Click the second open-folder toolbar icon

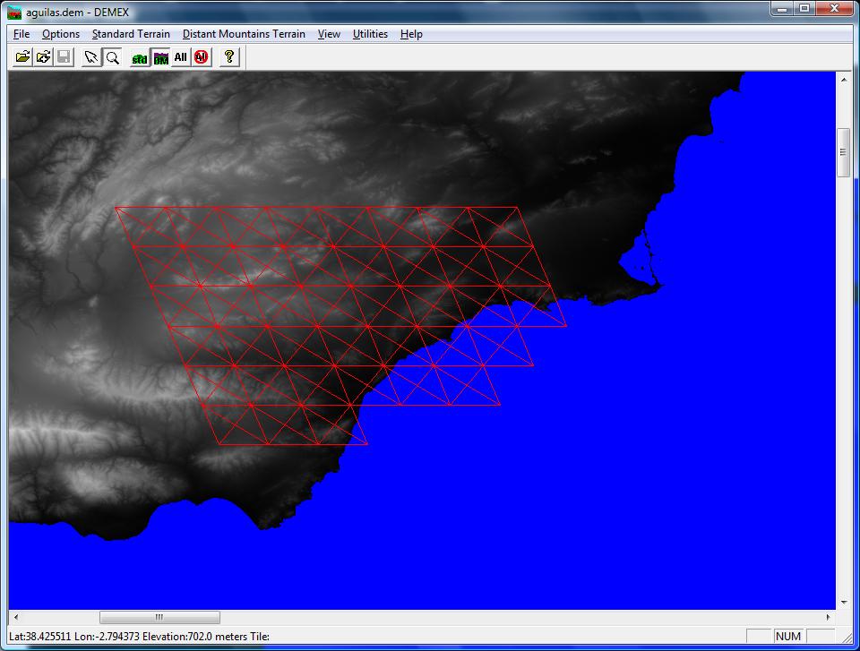[x=43, y=57]
